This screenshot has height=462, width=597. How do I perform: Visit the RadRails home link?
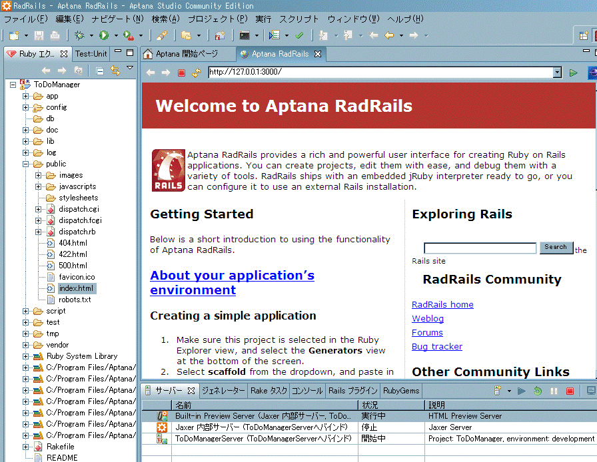pyautogui.click(x=442, y=304)
